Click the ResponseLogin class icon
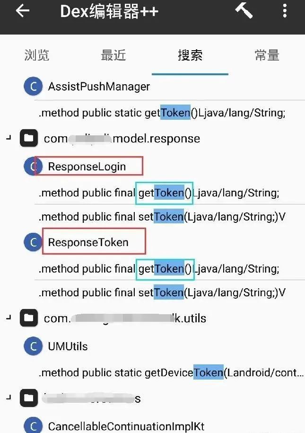This screenshot has width=305, height=433. click(x=33, y=166)
